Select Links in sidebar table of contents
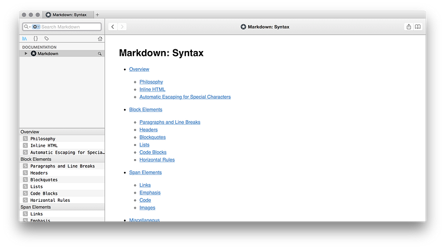This screenshot has width=445, height=249. click(62, 214)
